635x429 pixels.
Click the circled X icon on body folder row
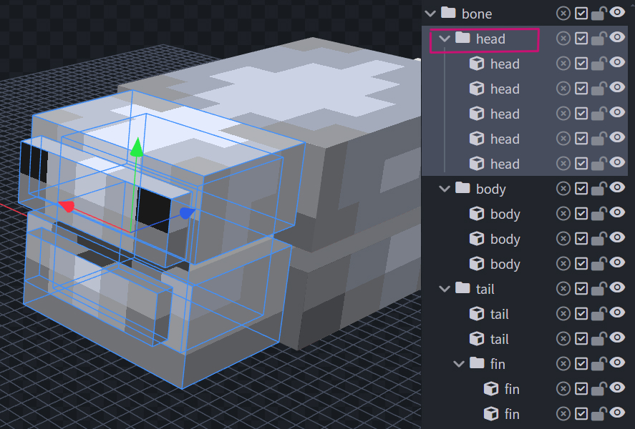(x=563, y=189)
